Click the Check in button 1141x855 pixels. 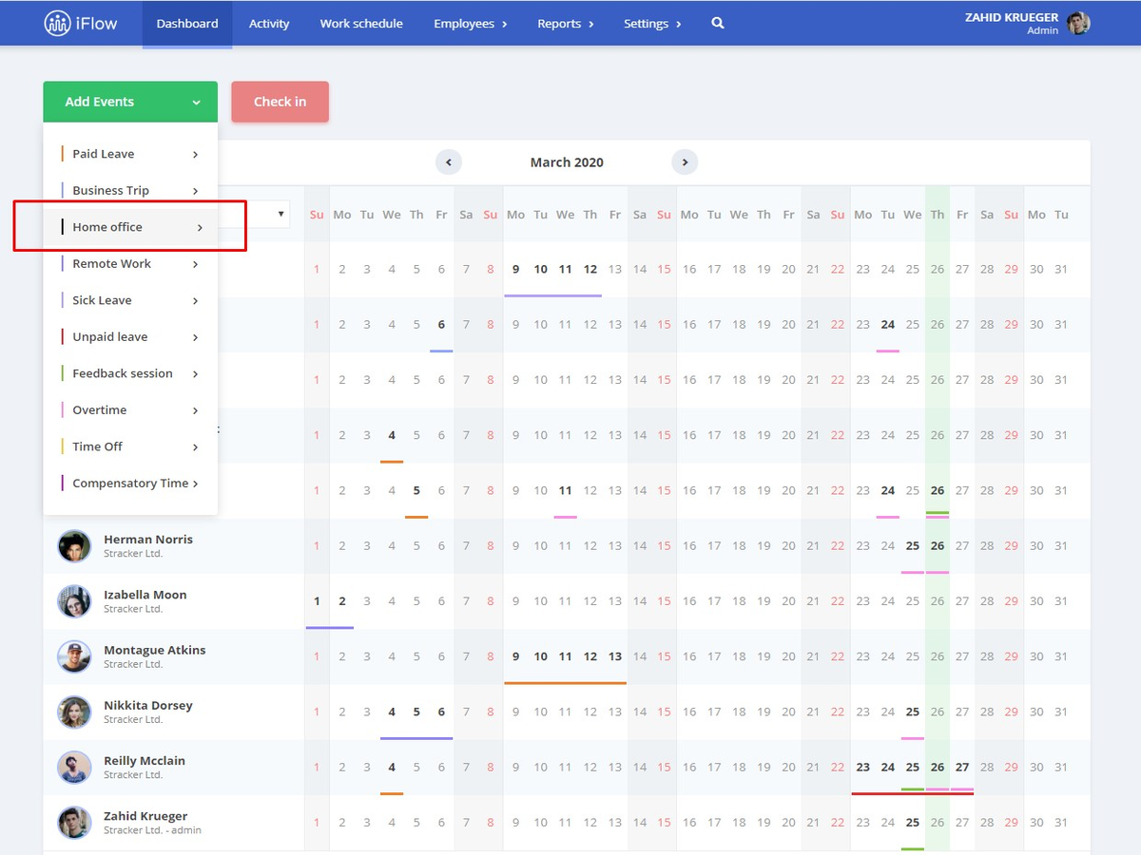(280, 102)
